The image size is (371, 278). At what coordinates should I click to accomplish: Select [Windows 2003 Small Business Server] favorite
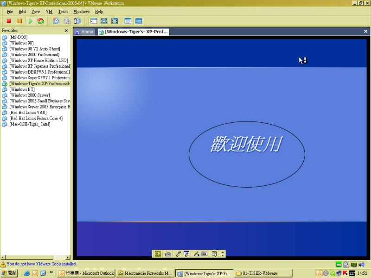(x=39, y=101)
